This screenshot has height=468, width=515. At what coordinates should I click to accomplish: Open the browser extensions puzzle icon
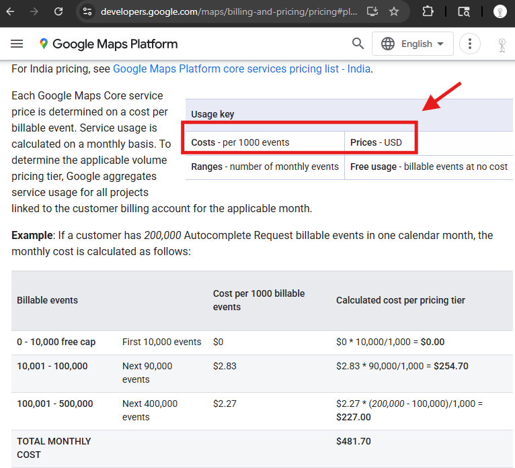[x=428, y=12]
